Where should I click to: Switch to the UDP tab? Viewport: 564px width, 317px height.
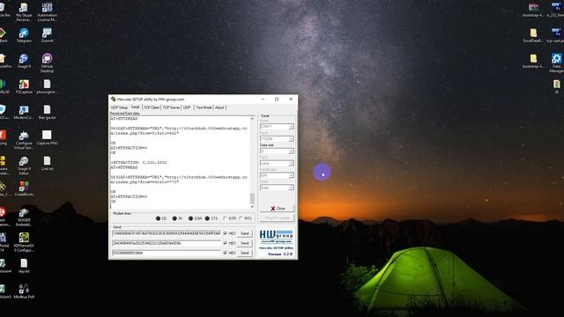[x=187, y=107]
